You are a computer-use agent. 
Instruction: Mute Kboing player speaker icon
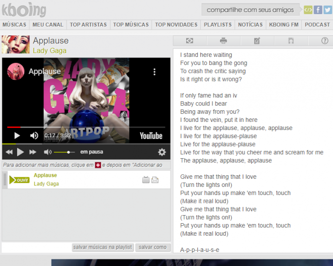[47, 152]
